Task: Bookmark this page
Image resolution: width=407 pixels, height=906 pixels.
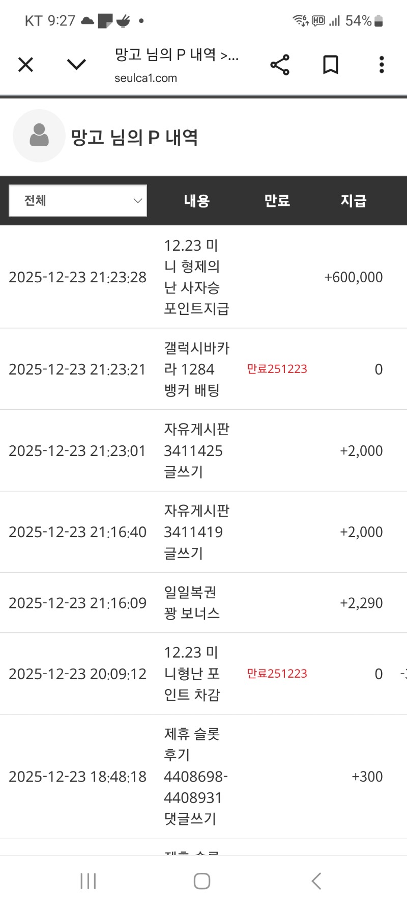Action: 331,65
